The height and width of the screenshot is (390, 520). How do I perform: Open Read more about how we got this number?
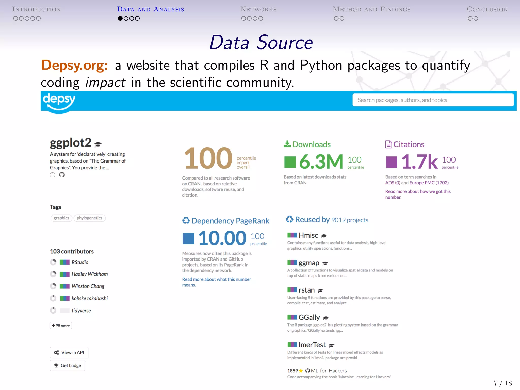(x=418, y=194)
